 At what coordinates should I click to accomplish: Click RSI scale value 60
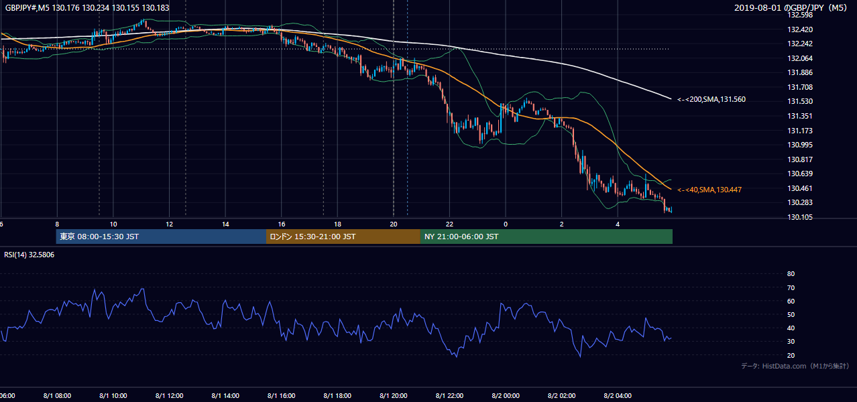791,301
